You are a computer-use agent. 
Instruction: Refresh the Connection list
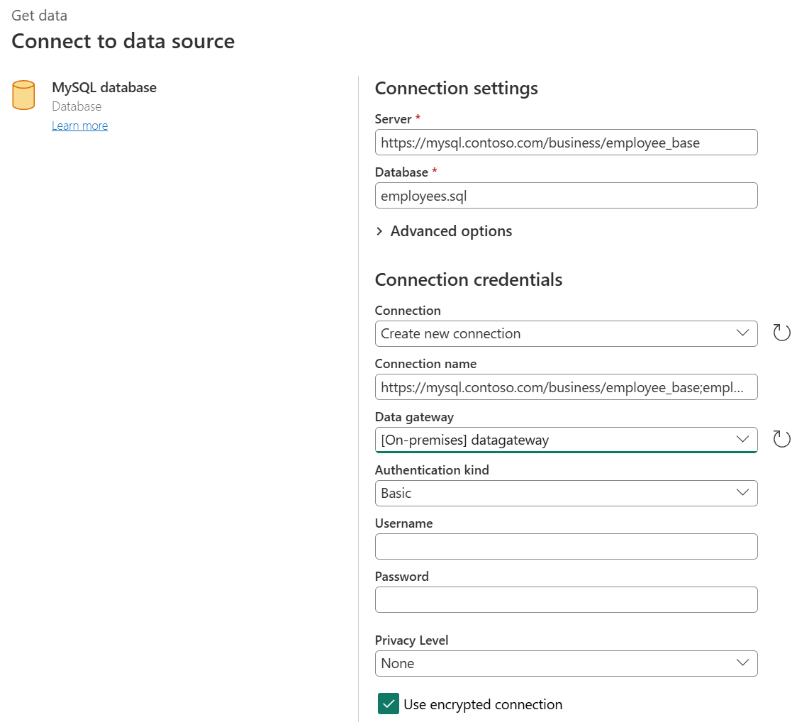(781, 332)
